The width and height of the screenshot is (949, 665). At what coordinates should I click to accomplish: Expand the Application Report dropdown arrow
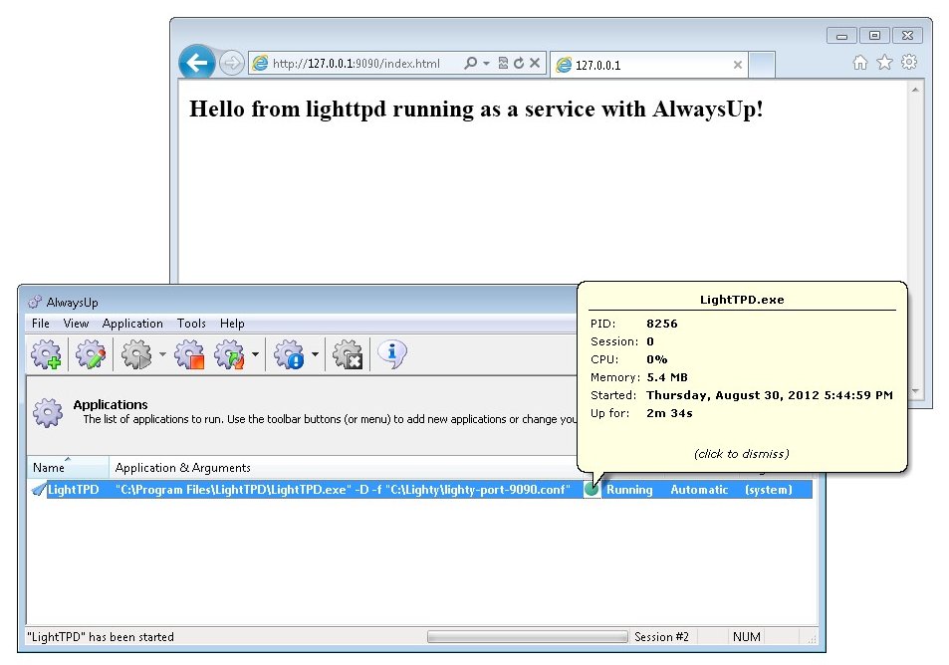point(315,354)
